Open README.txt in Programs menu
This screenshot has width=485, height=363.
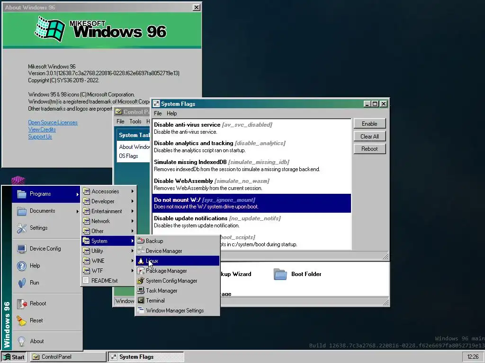pyautogui.click(x=108, y=281)
